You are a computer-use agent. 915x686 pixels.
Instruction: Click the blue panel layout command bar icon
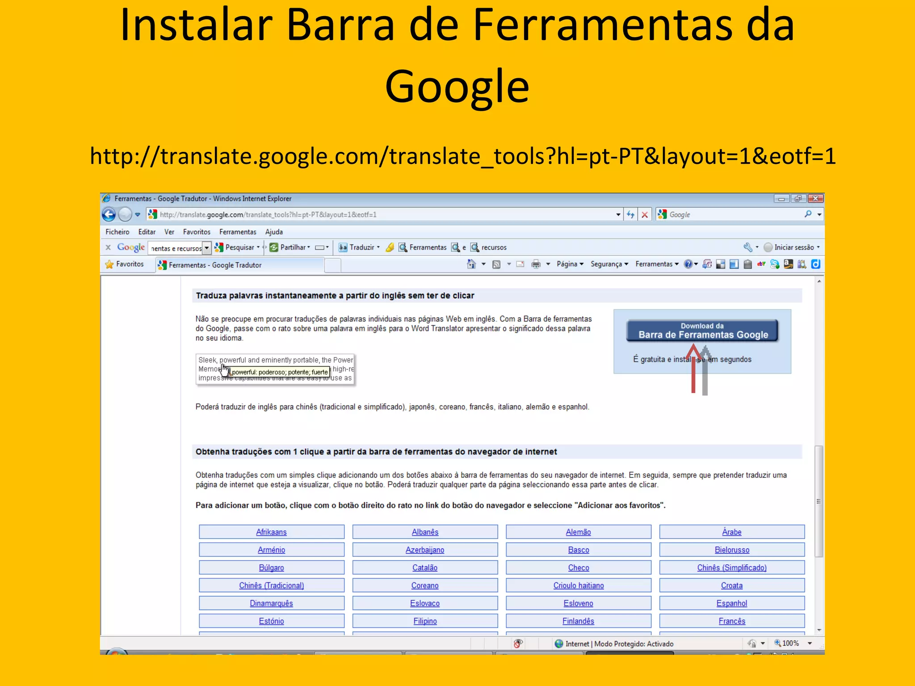point(734,264)
